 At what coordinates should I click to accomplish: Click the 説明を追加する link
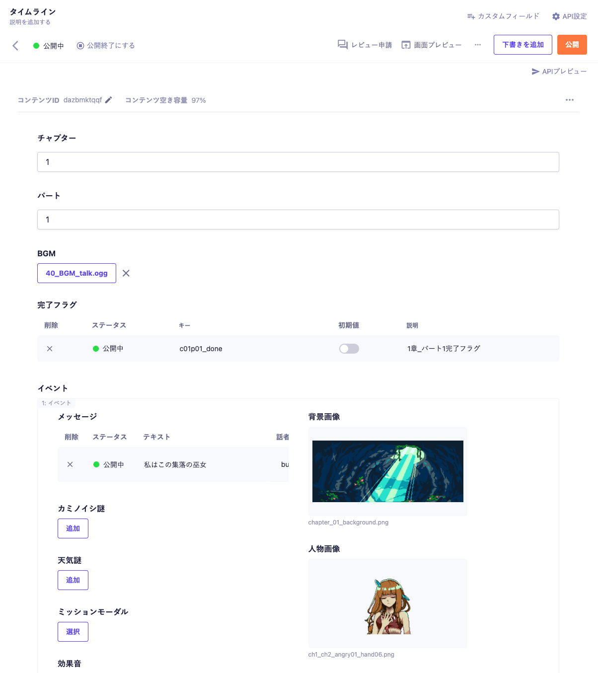click(29, 22)
